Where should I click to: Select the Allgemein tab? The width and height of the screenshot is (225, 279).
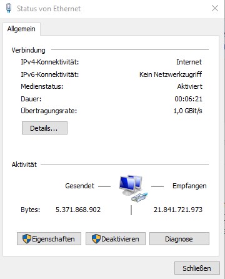coord(21,29)
